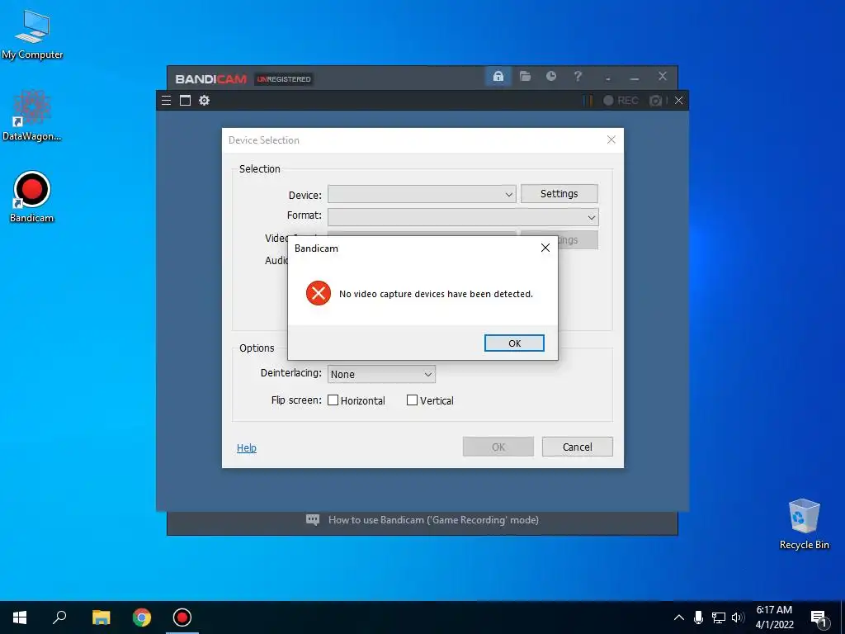Open the question mark help icon in Bandicam

pyautogui.click(x=578, y=77)
